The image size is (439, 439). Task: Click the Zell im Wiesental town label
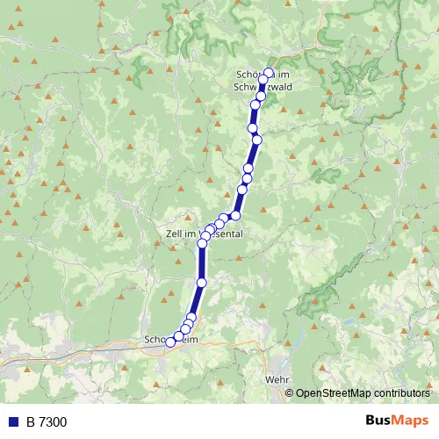point(205,234)
